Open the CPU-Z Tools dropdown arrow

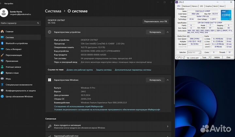coord(209,57)
